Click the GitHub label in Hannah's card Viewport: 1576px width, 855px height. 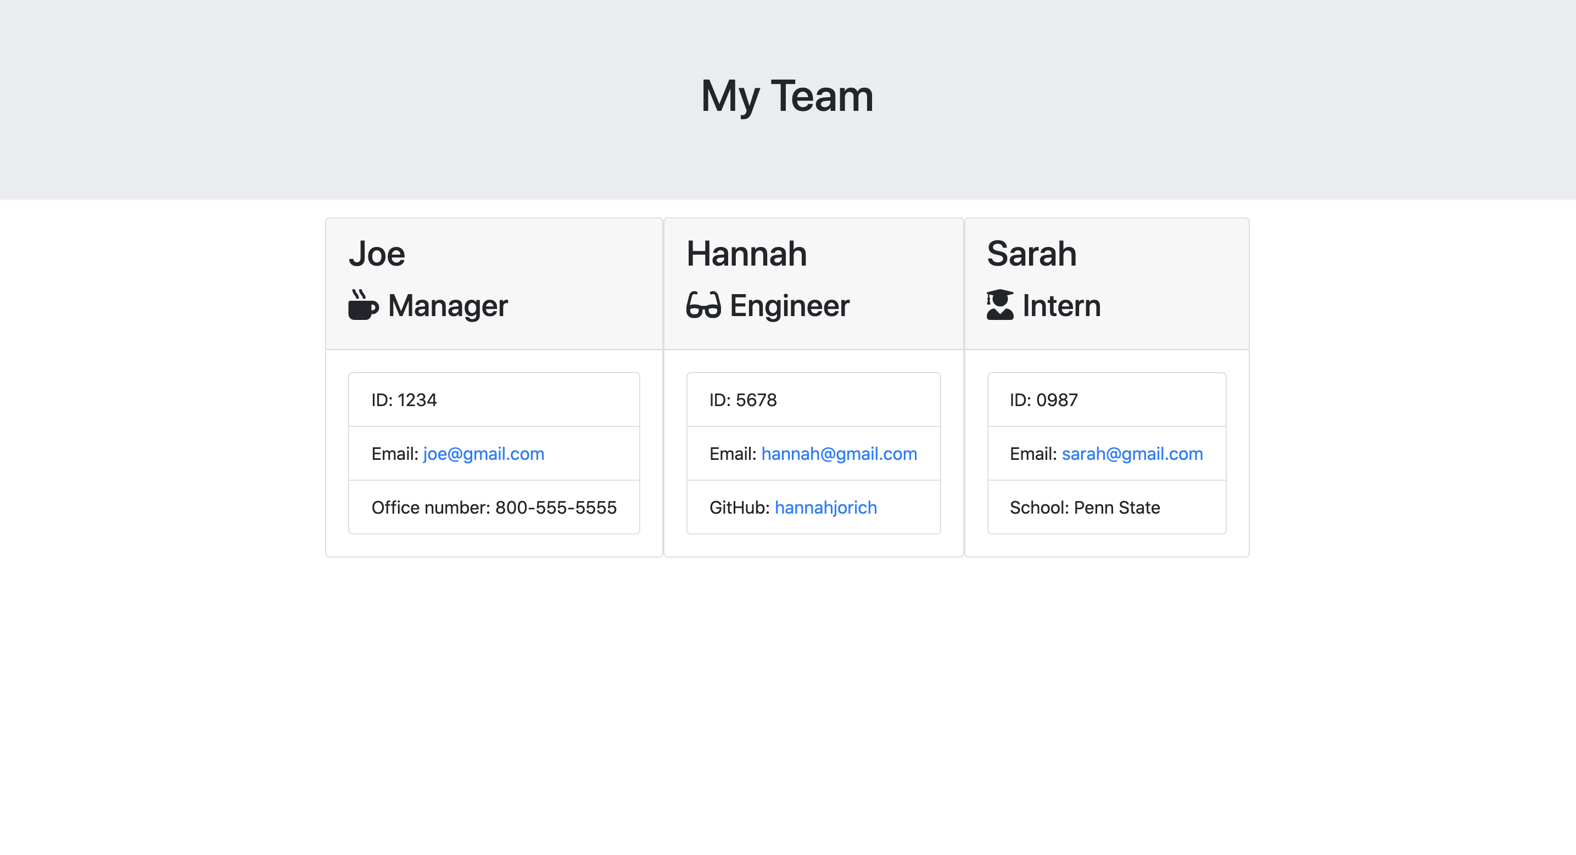coord(739,508)
